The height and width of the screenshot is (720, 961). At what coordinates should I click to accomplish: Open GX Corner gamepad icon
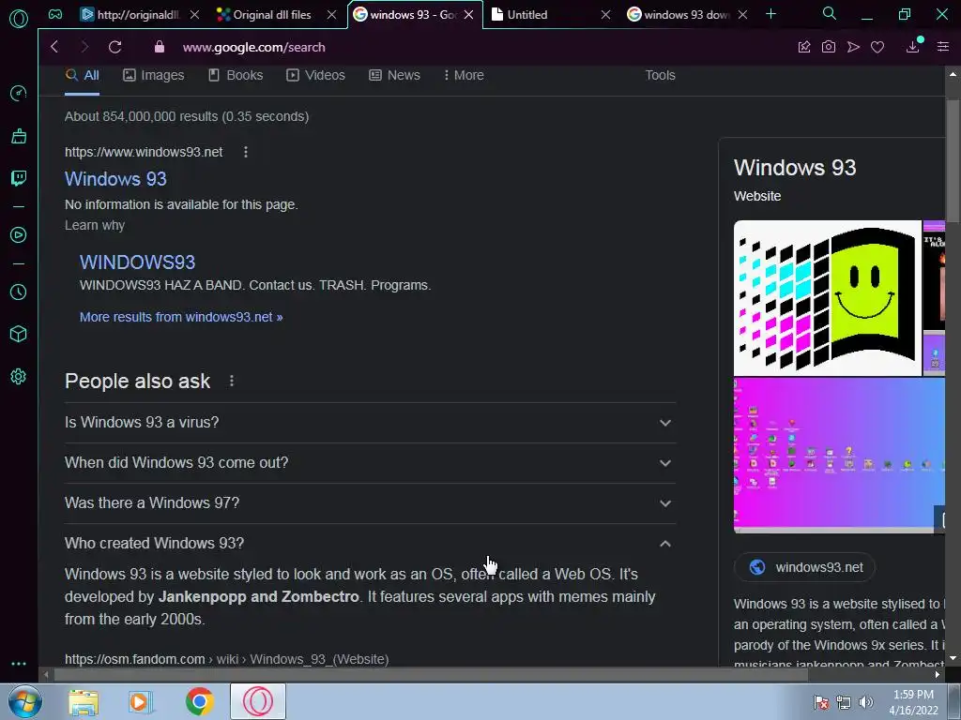[x=55, y=15]
